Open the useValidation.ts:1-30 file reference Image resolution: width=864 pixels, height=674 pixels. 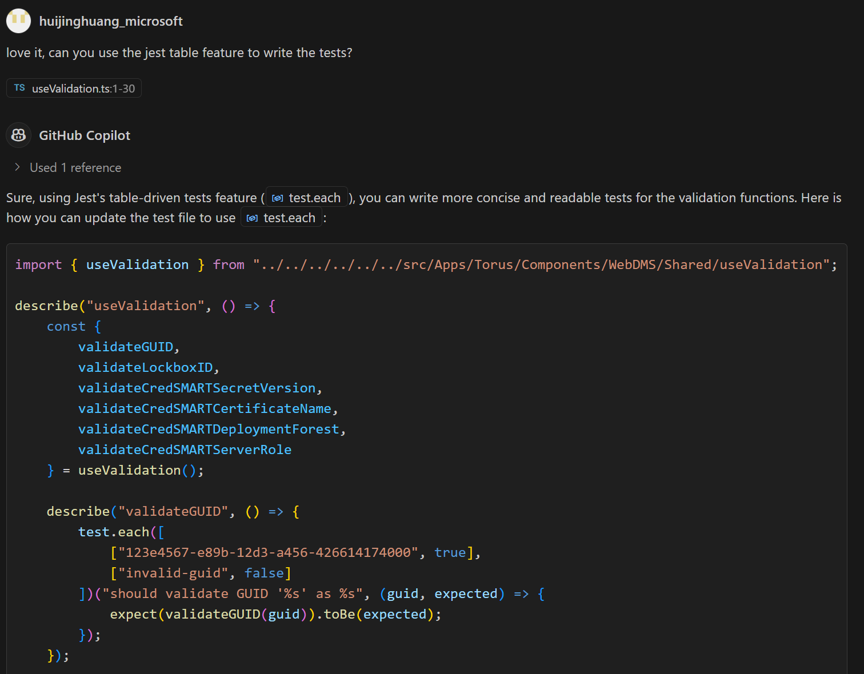(74, 88)
